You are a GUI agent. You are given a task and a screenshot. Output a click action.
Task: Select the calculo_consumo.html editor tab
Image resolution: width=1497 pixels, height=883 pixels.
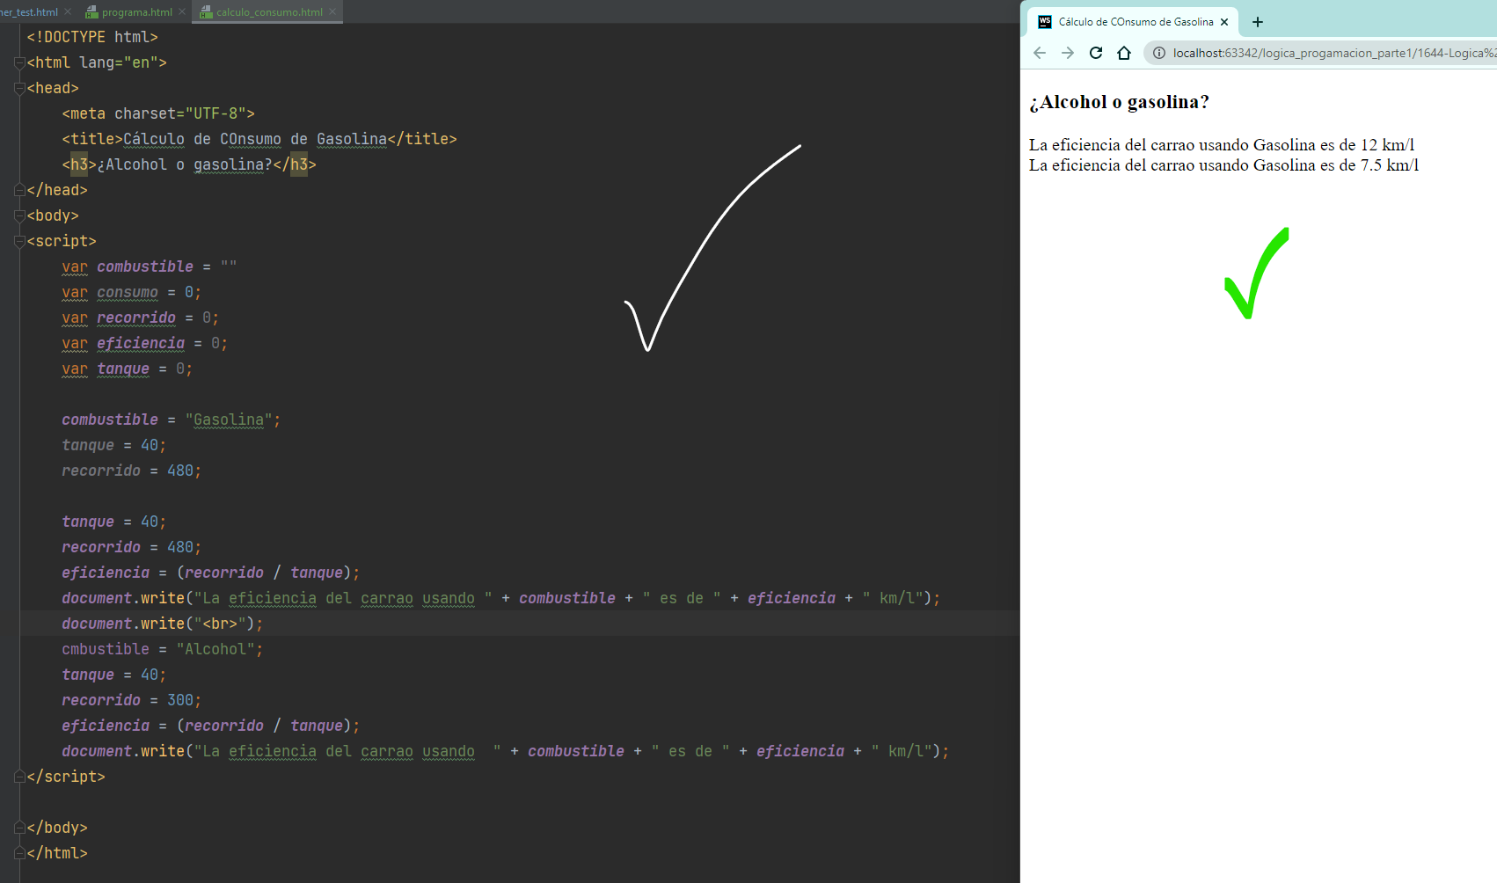point(268,12)
